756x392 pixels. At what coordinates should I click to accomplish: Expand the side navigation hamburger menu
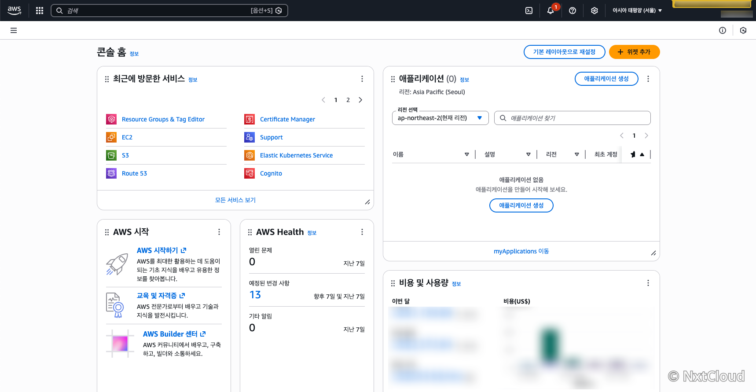click(14, 30)
